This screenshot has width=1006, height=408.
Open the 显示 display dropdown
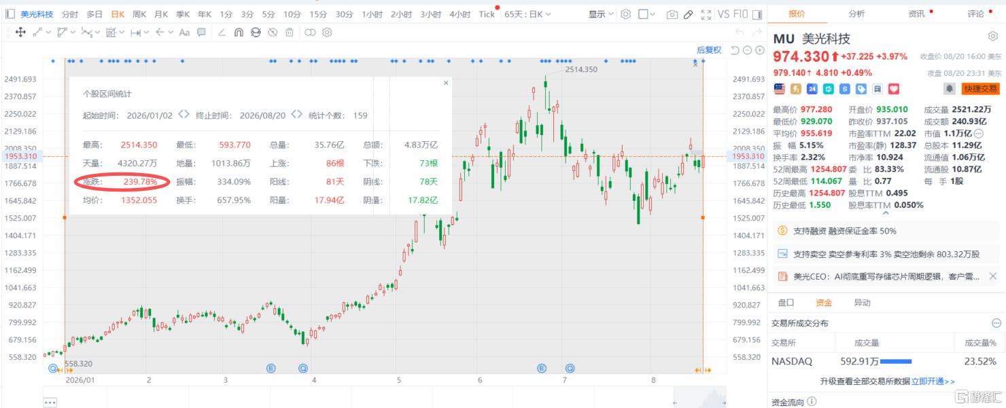coord(601,14)
